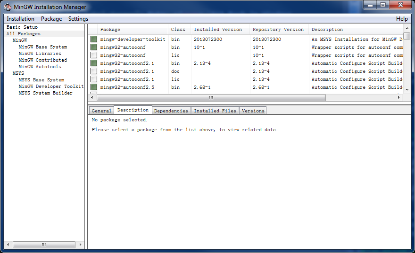Select MSYS Base System category
415x253 pixels.
tap(41, 80)
